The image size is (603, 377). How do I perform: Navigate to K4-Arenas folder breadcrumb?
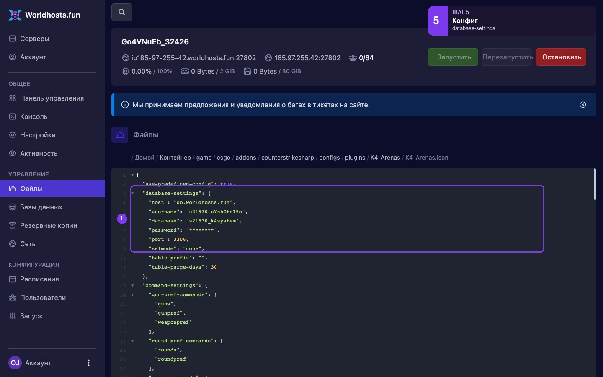pos(385,158)
